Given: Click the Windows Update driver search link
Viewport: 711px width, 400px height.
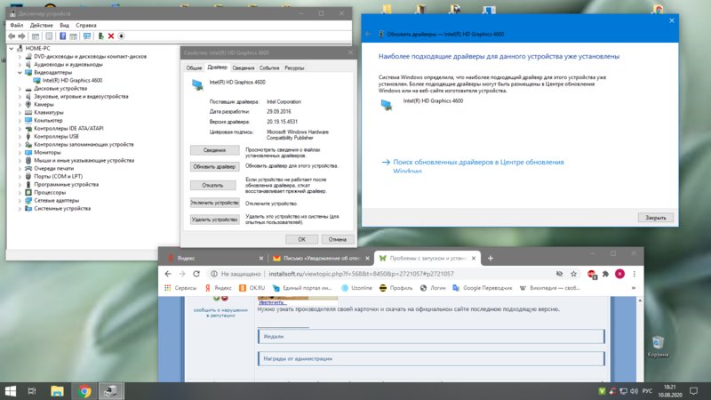Looking at the screenshot, I should pyautogui.click(x=478, y=166).
